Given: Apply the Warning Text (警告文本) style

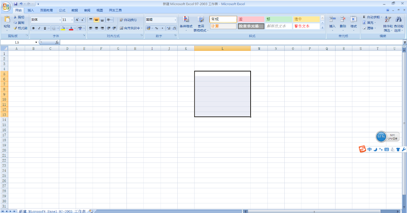Looking at the screenshot, I should [x=306, y=26].
